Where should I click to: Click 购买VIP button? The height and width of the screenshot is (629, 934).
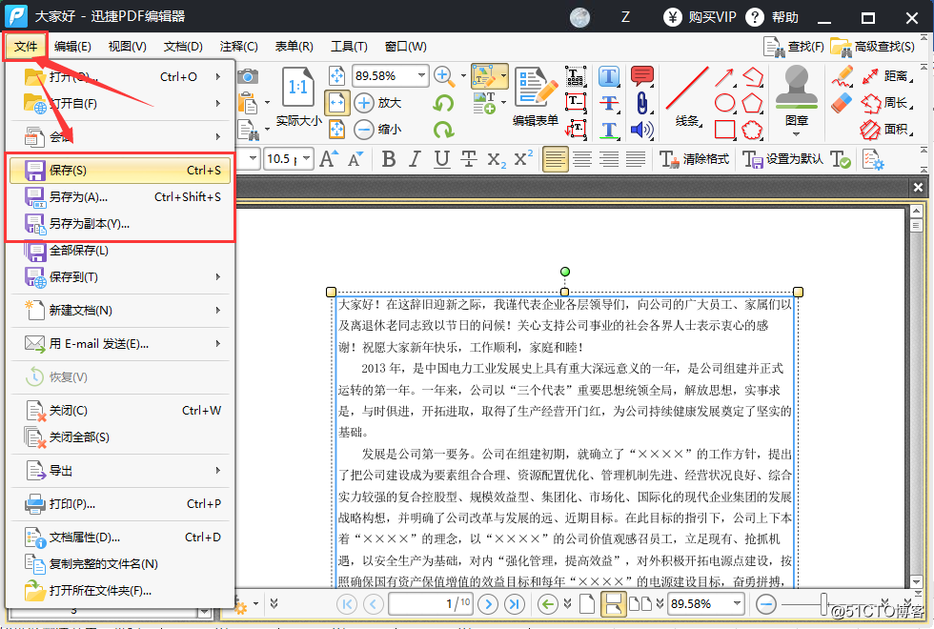click(x=700, y=17)
